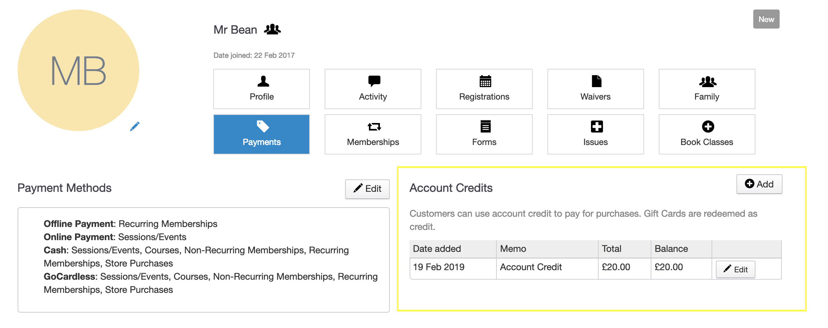The image size is (828, 328).
Task: Open the Waivers document tab
Action: (x=595, y=89)
